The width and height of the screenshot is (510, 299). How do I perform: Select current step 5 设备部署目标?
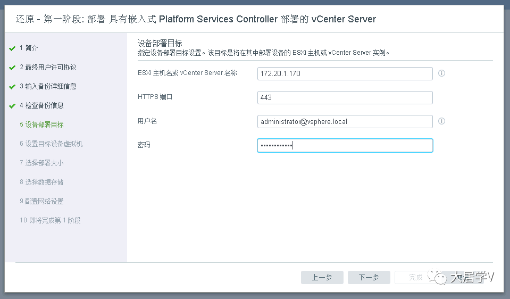click(x=41, y=124)
